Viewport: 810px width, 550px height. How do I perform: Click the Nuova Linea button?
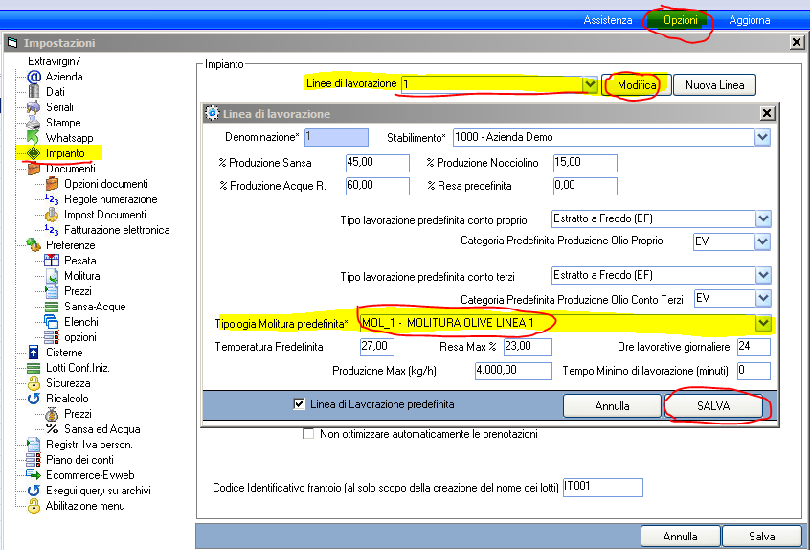pyautogui.click(x=714, y=85)
